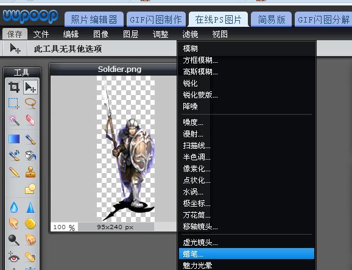Open the GIF闪图制作 tab
The height and width of the screenshot is (270, 352).
(156, 20)
